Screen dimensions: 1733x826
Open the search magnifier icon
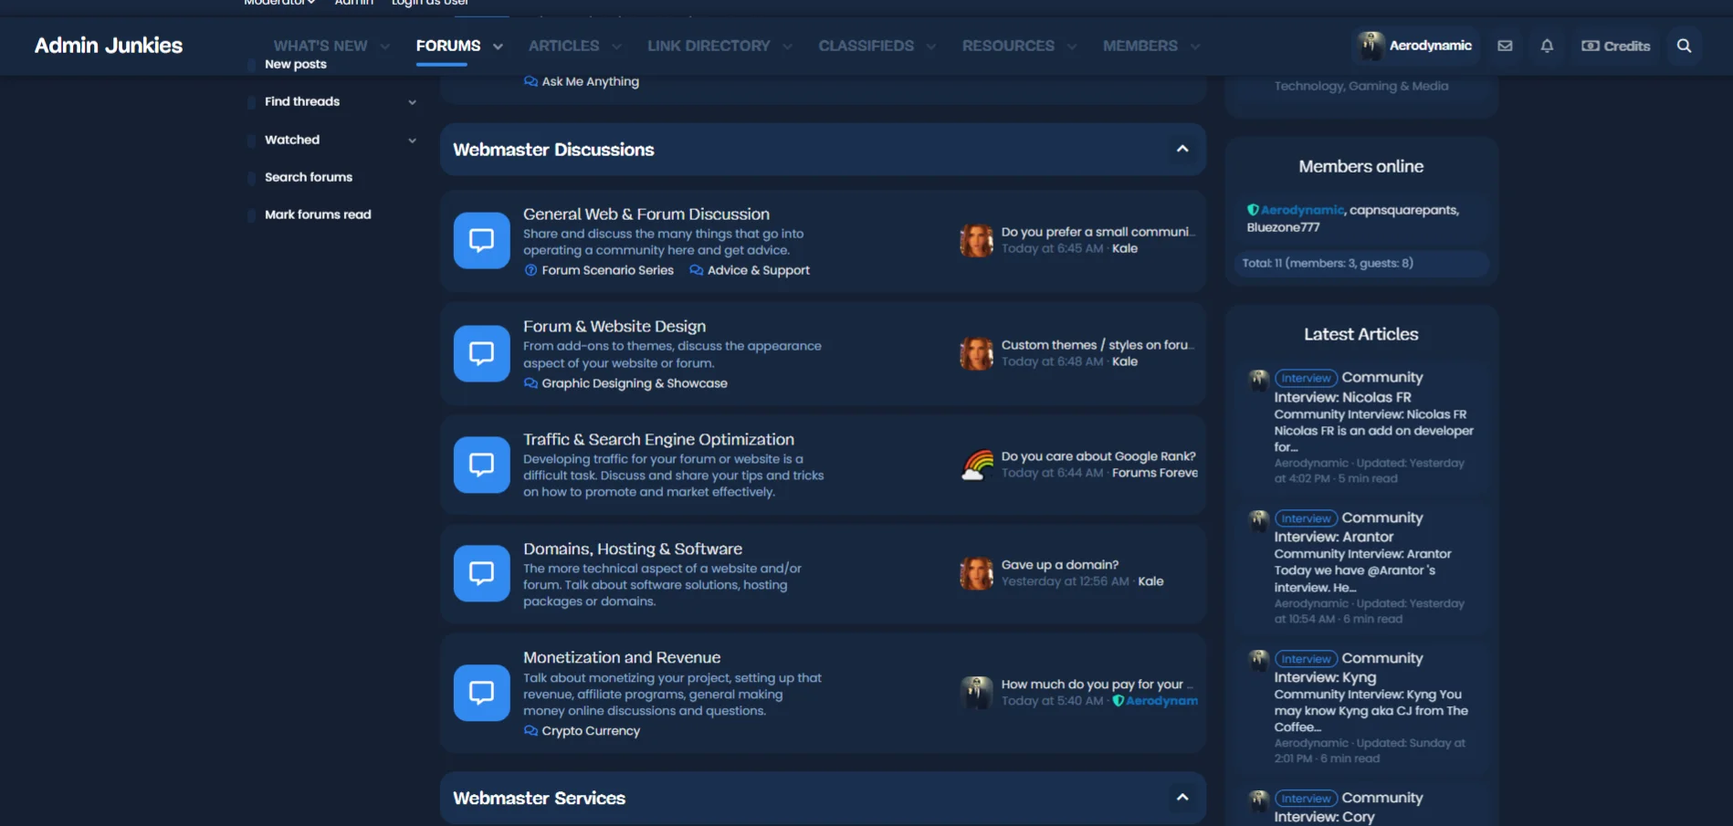coord(1685,46)
